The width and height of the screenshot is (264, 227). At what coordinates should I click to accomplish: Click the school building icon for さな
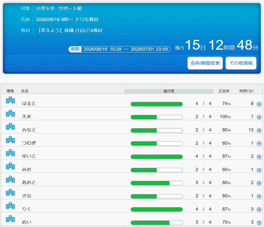tap(10, 192)
